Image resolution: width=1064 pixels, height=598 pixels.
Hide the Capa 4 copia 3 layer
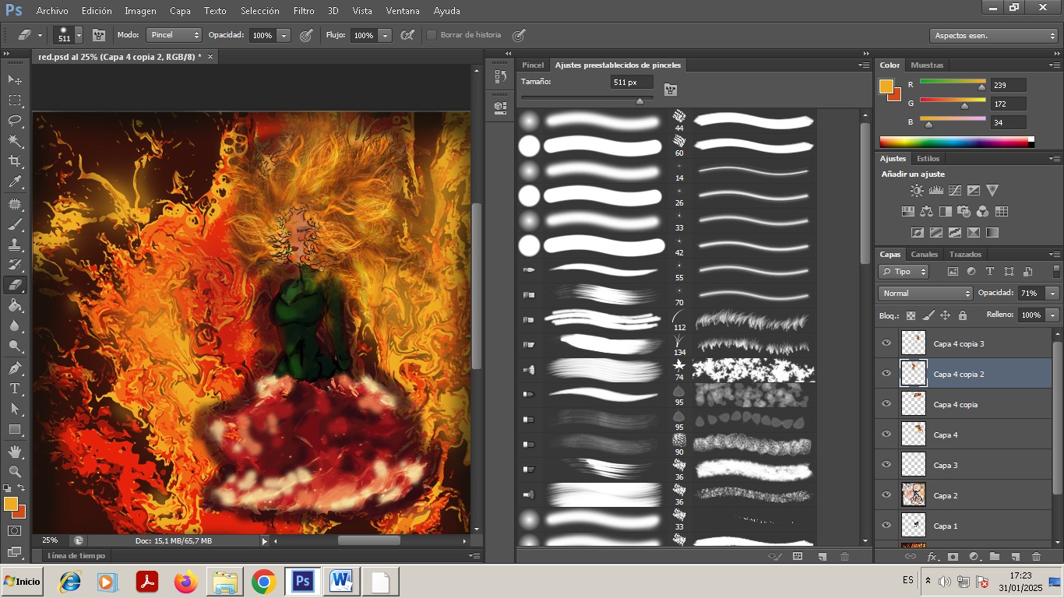tap(886, 343)
